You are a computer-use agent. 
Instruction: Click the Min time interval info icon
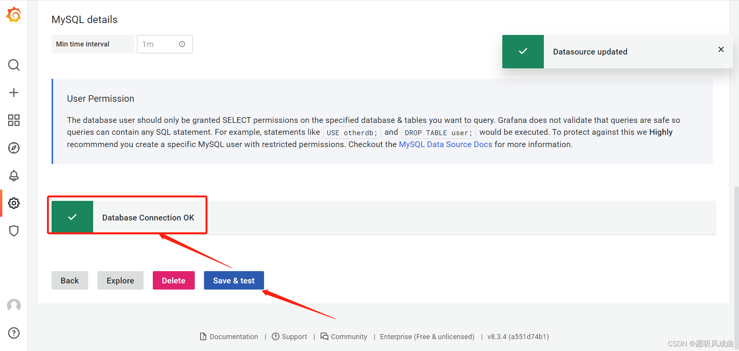[182, 44]
